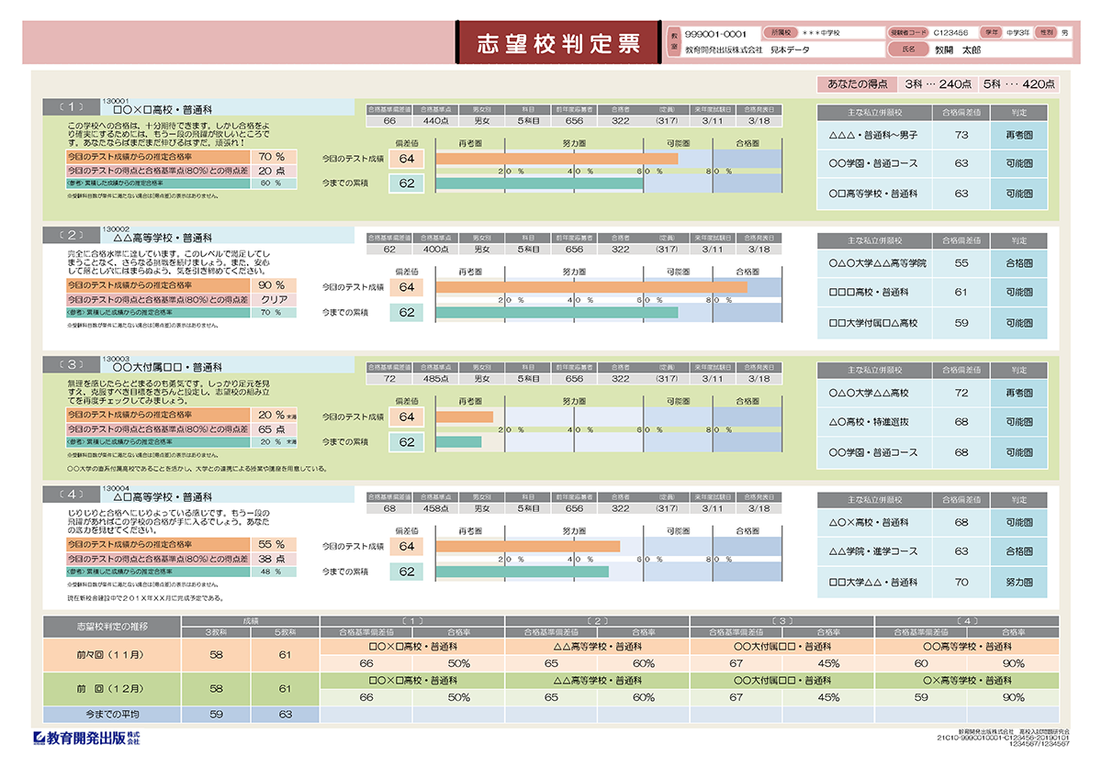Click the red 志望校判定票 title banner

click(x=561, y=39)
